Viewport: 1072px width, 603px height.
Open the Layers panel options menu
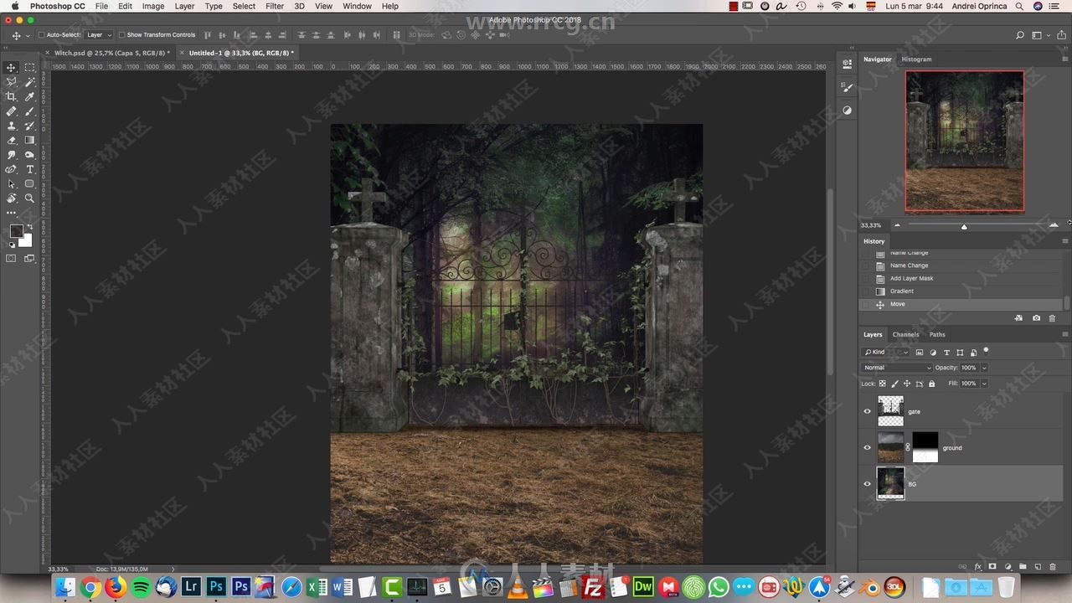coord(1064,334)
